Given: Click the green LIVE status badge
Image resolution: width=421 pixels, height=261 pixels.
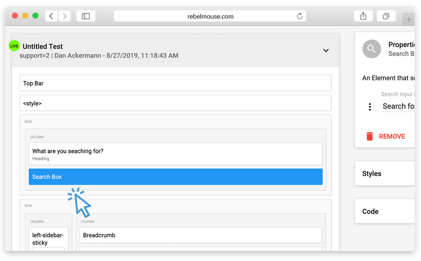Looking at the screenshot, I should (14, 46).
